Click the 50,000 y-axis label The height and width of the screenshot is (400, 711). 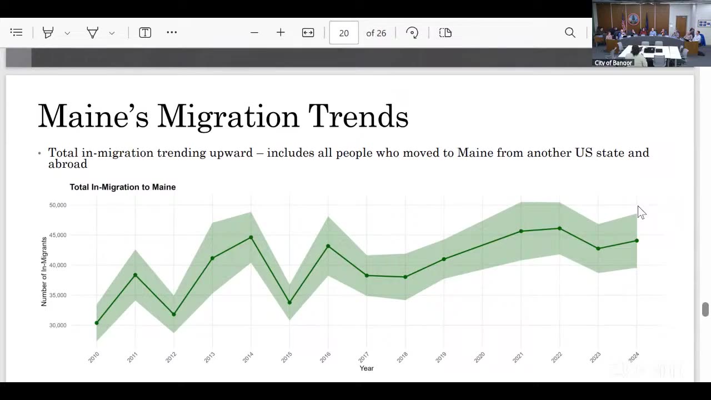click(x=58, y=205)
